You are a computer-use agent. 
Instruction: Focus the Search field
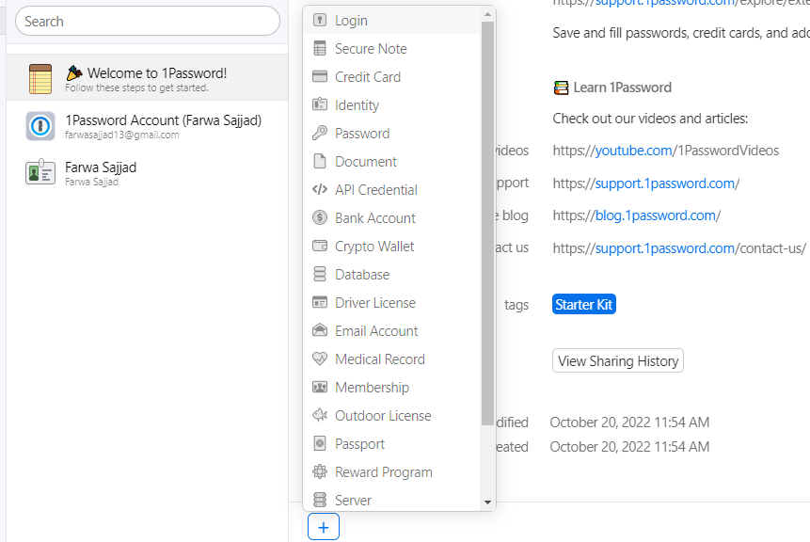[148, 21]
